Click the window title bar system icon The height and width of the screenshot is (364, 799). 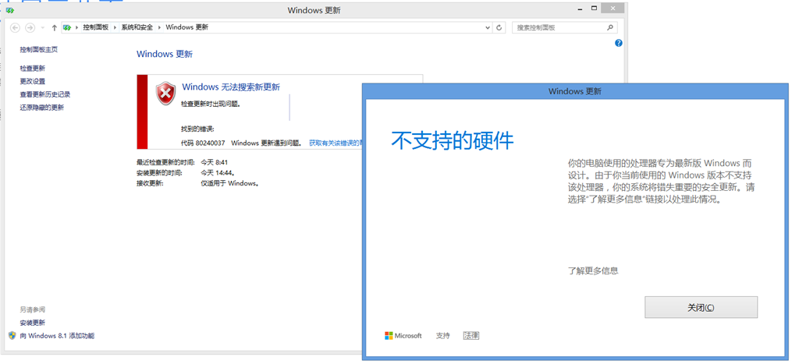pos(9,10)
